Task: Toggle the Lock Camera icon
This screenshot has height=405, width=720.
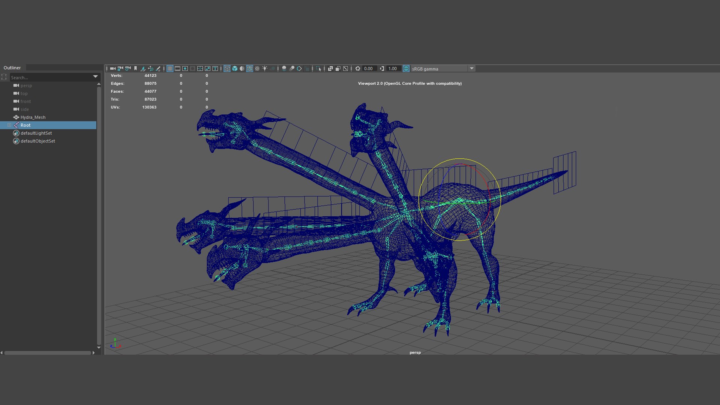Action: pos(120,69)
